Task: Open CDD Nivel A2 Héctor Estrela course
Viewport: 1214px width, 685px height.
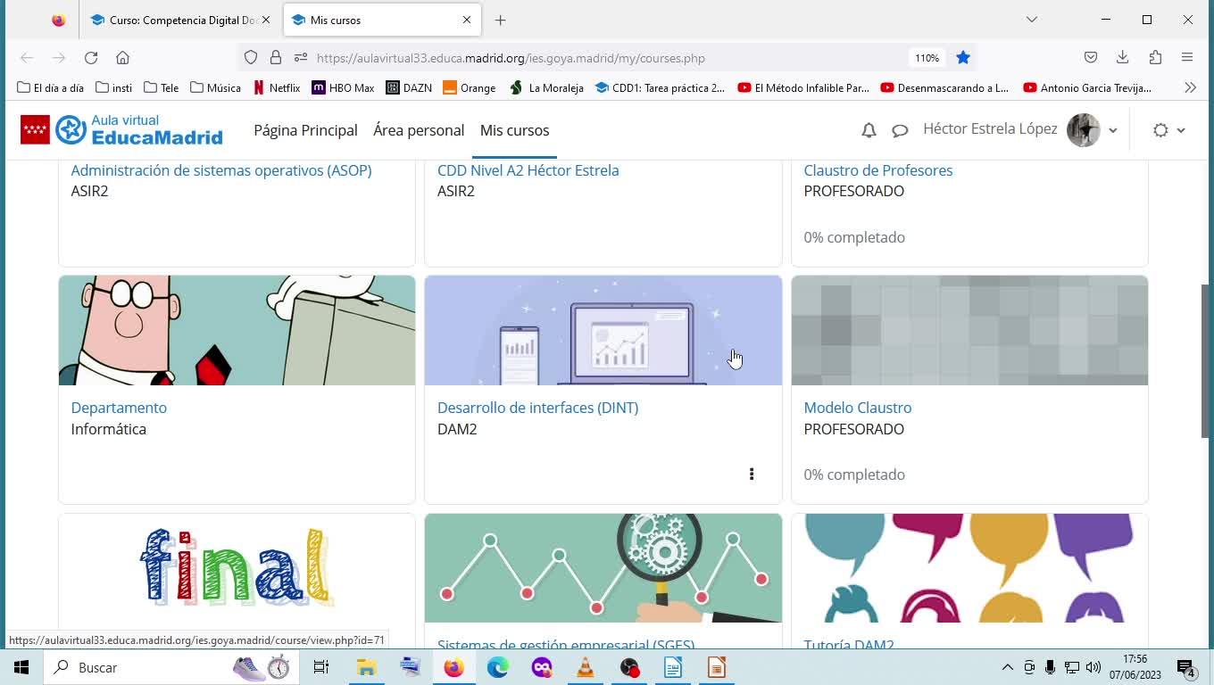Action: 528,170
